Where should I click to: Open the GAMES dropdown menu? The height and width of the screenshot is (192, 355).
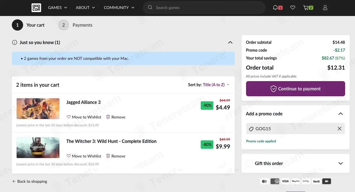click(x=57, y=8)
